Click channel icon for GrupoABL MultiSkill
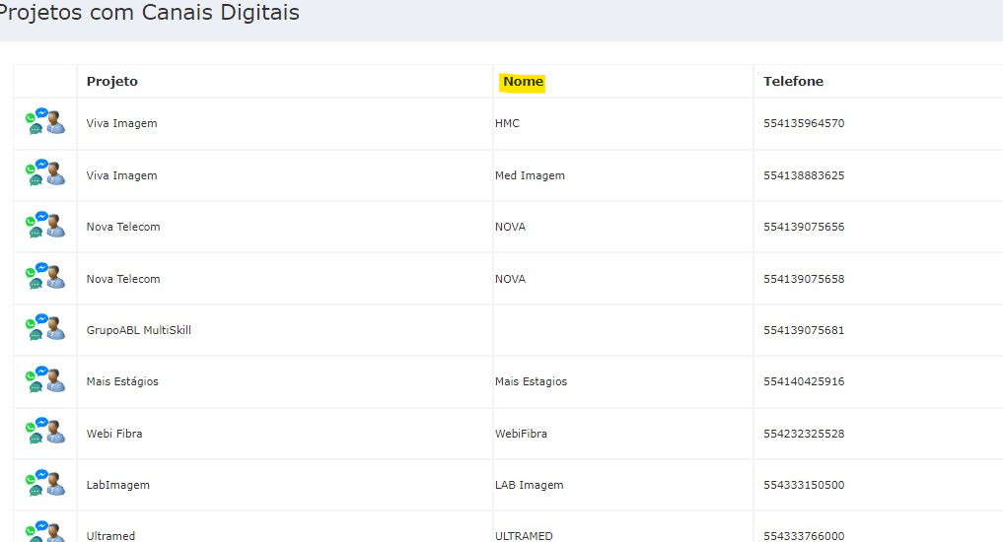This screenshot has width=1003, height=542. (44, 328)
